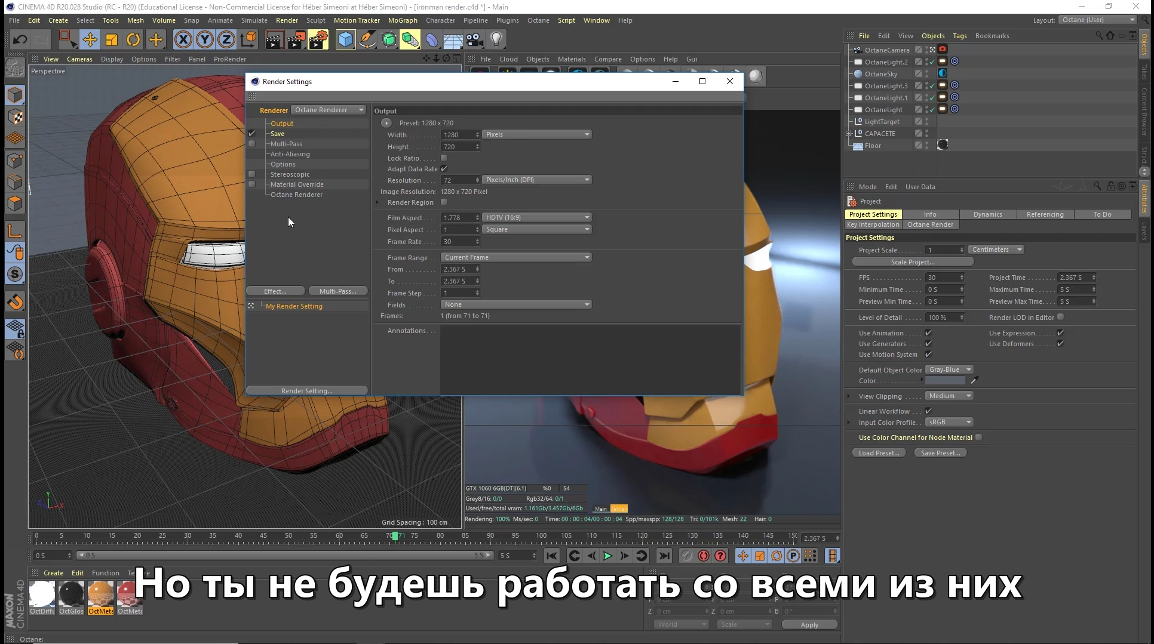Add Cube primitive object icon

coord(346,40)
